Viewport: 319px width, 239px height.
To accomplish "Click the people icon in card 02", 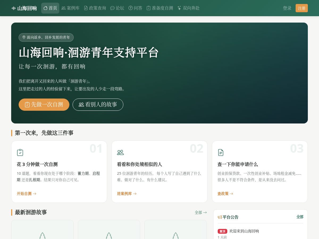I will coord(120,152).
